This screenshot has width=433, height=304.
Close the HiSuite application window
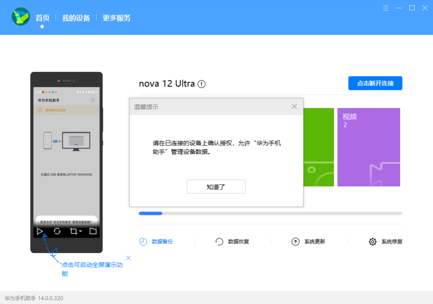click(425, 8)
